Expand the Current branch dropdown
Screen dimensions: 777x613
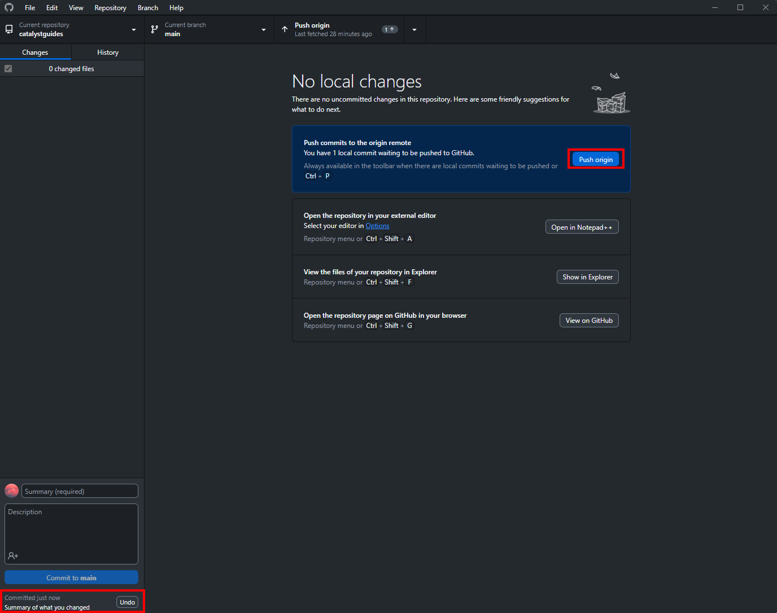pos(263,29)
